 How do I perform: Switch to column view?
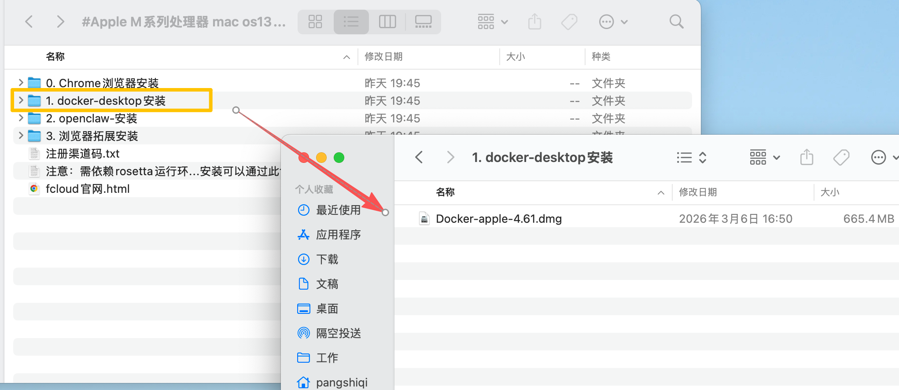pos(387,22)
